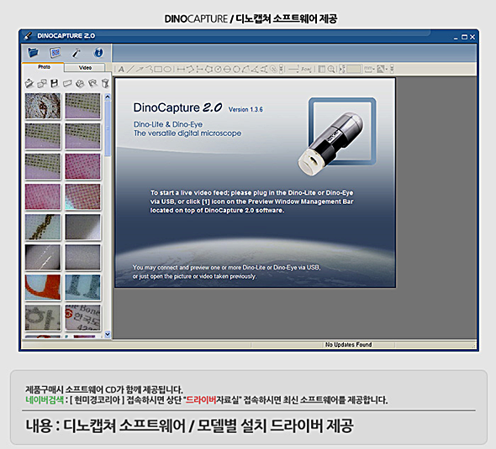
Task: Click the slideshow icon in gallery toolbar
Action: point(92,83)
